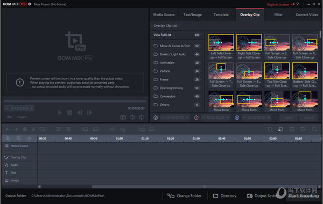Click the Start Encoding button

303,195
